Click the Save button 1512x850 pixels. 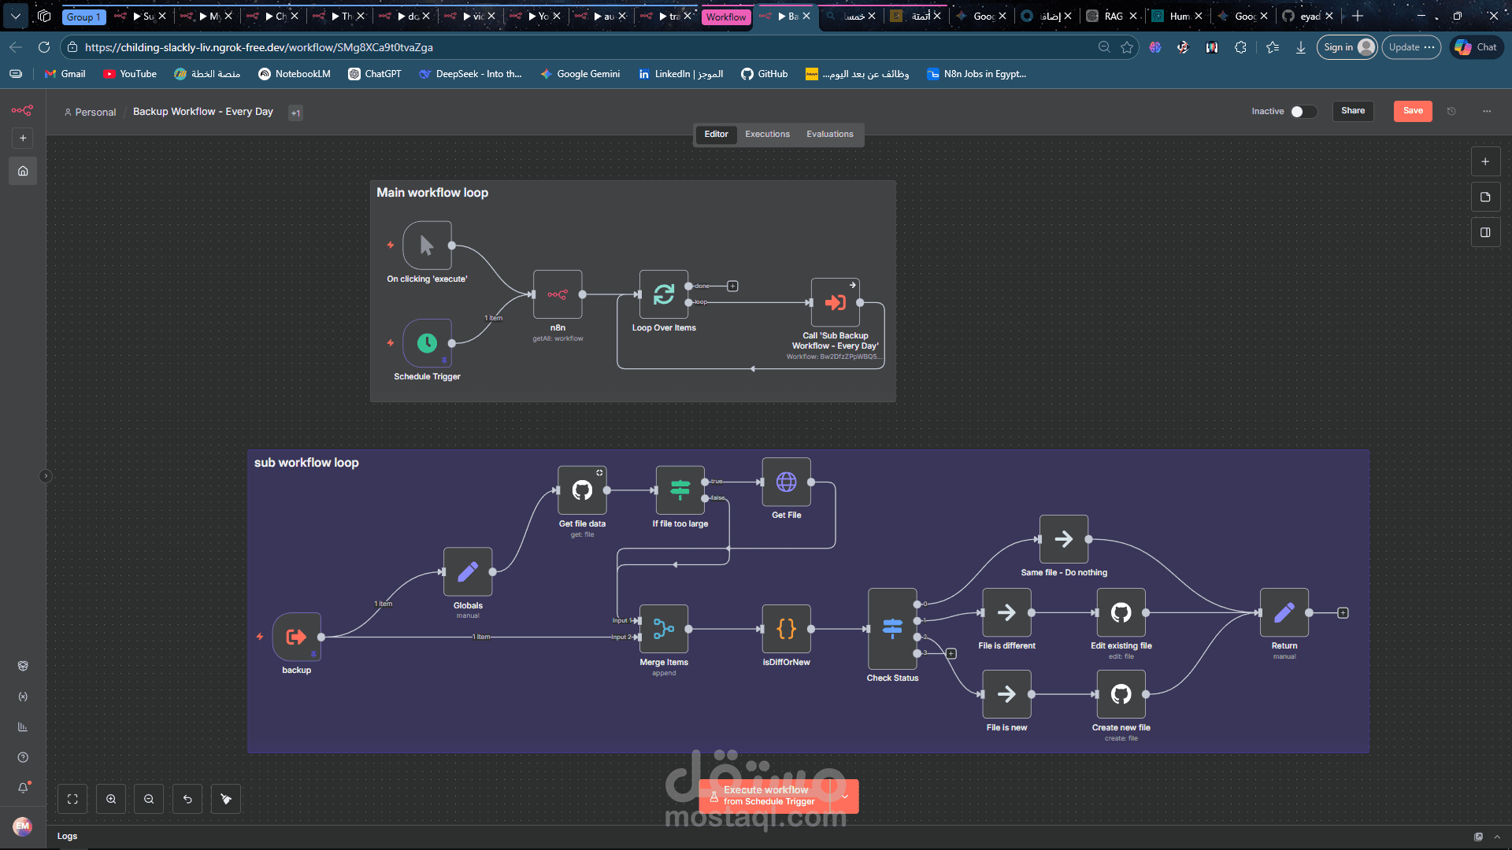pos(1413,111)
